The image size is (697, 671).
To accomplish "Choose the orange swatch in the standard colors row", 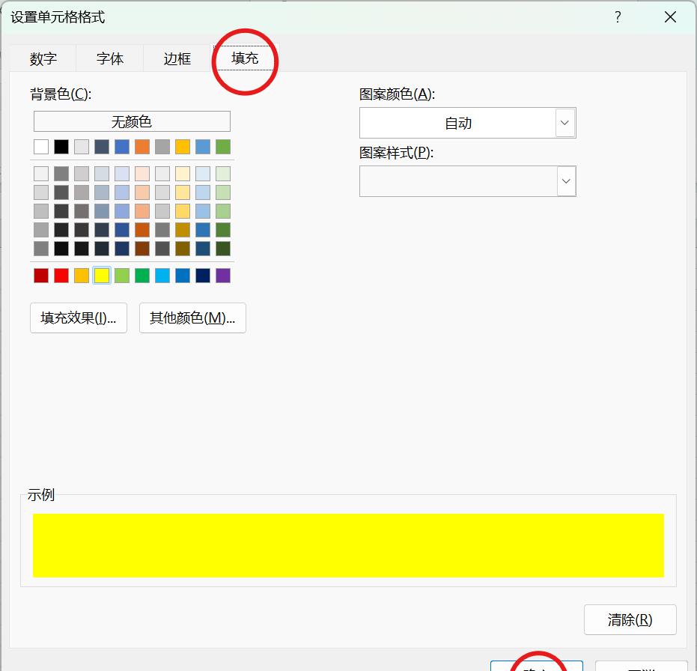I will [x=82, y=276].
